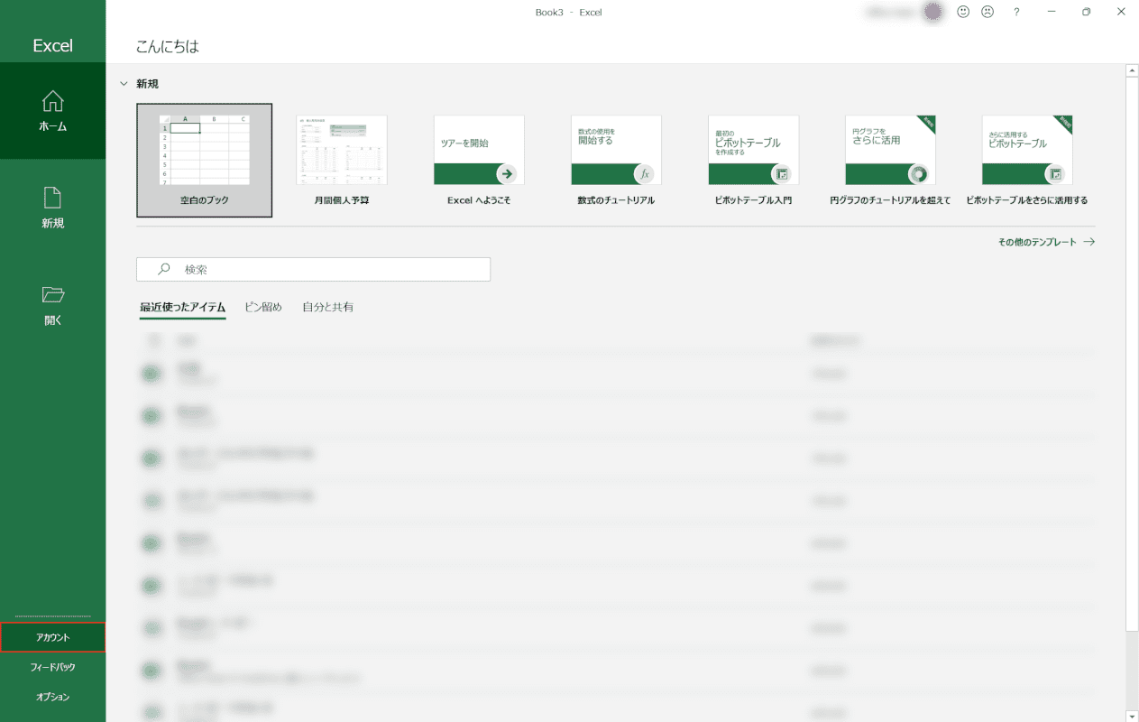The width and height of the screenshot is (1139, 722).
Task: Close the Excel window
Action: pos(1121,12)
